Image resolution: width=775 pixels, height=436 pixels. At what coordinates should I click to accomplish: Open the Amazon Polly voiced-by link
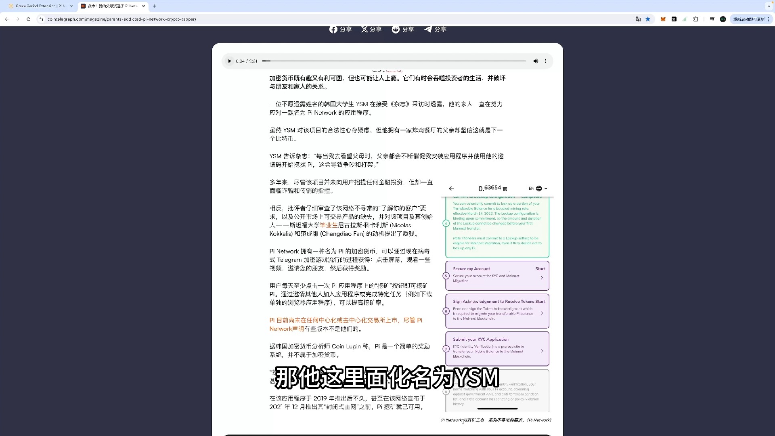pos(394,71)
